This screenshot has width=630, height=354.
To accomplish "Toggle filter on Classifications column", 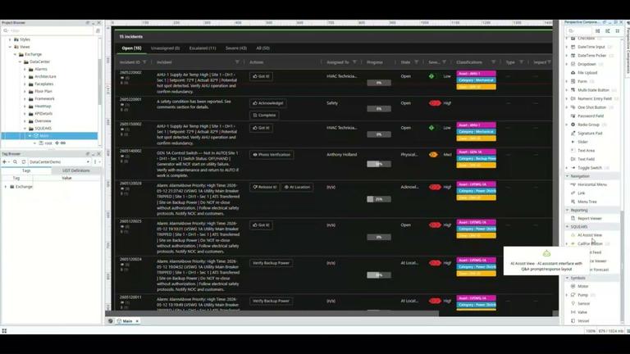I will [x=493, y=62].
